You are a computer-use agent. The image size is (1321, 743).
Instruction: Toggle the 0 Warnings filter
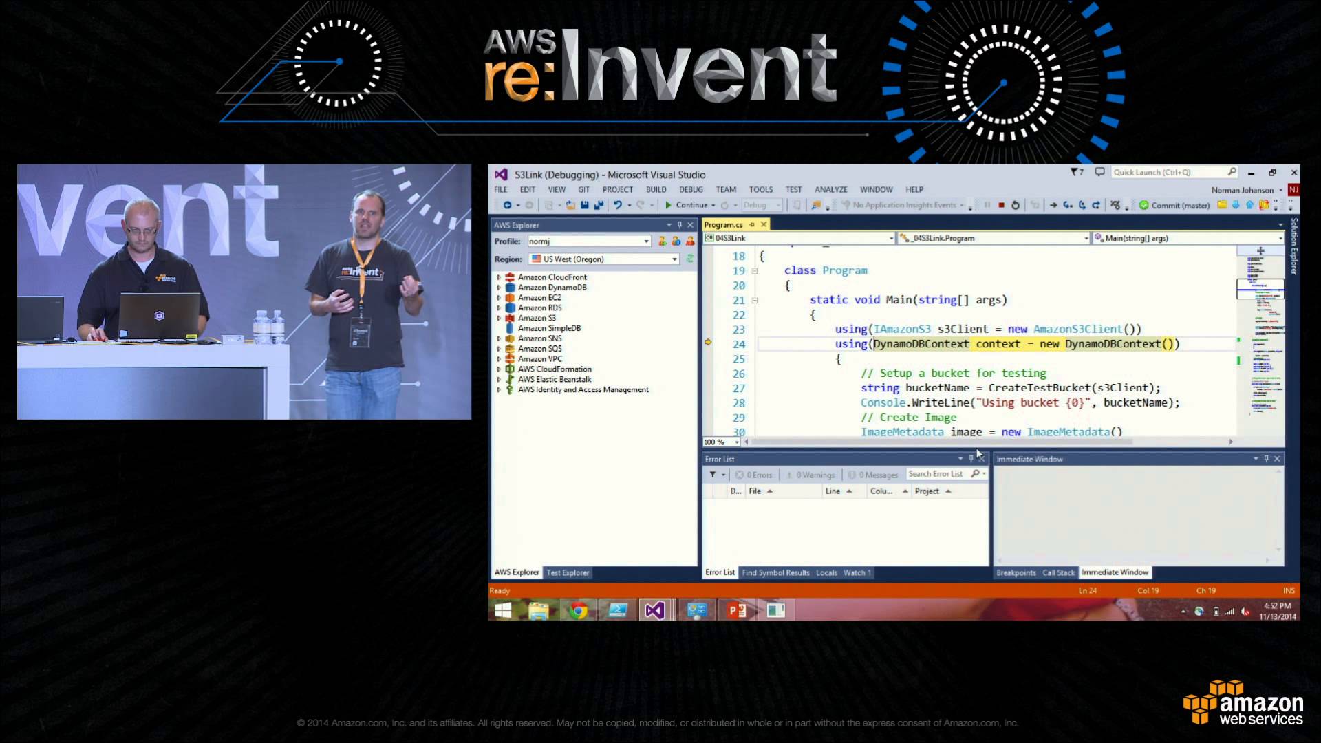[810, 475]
